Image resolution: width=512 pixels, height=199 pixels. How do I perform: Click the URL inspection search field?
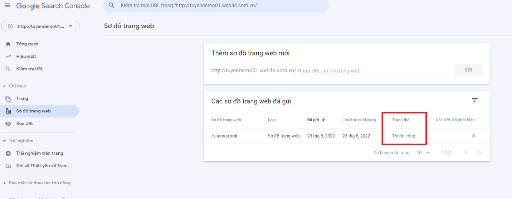click(215, 6)
